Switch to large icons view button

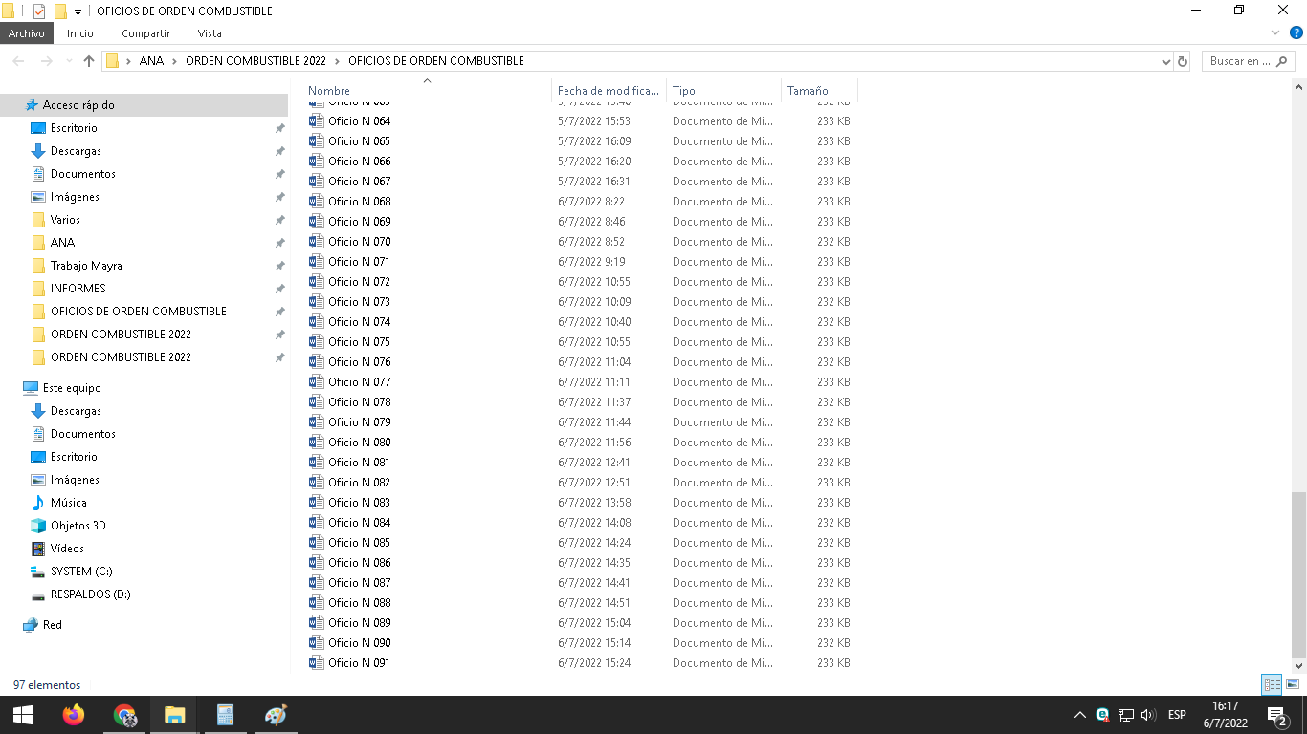(1293, 684)
